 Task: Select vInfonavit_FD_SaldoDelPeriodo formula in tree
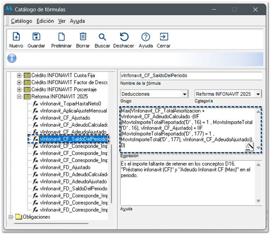[x=73, y=189]
